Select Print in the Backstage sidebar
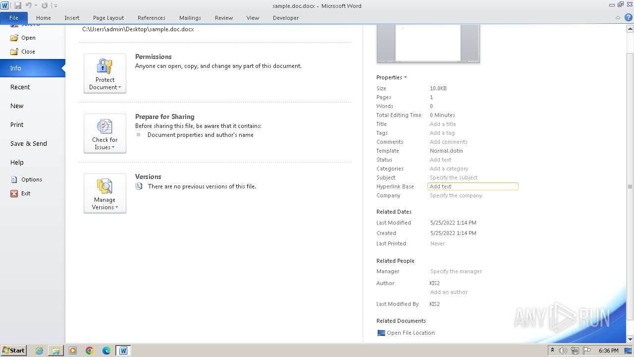This screenshot has height=357, width=634. [x=32, y=125]
